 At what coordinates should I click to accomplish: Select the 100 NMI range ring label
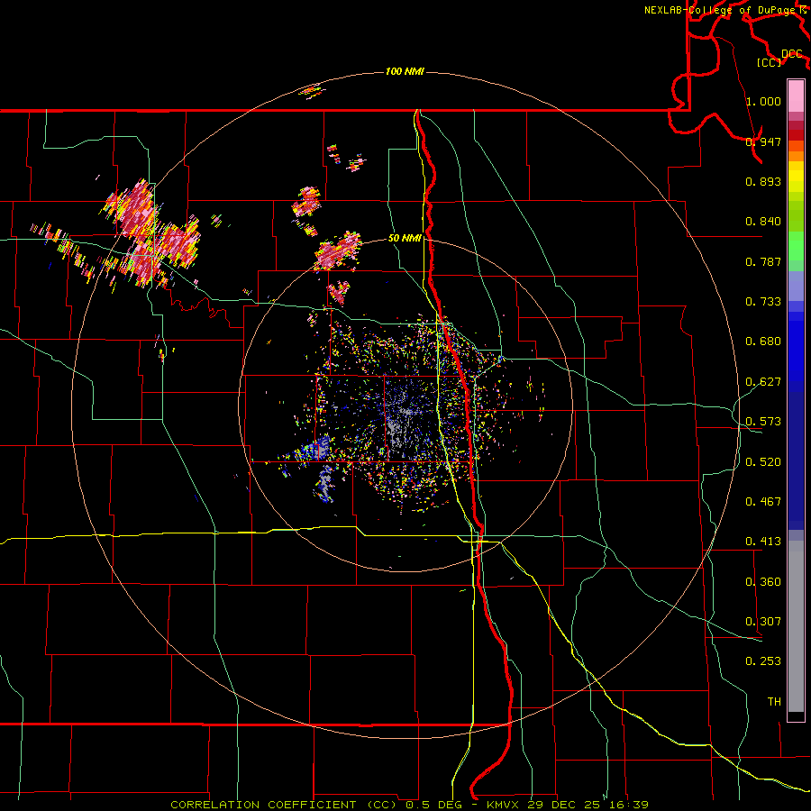[x=405, y=71]
